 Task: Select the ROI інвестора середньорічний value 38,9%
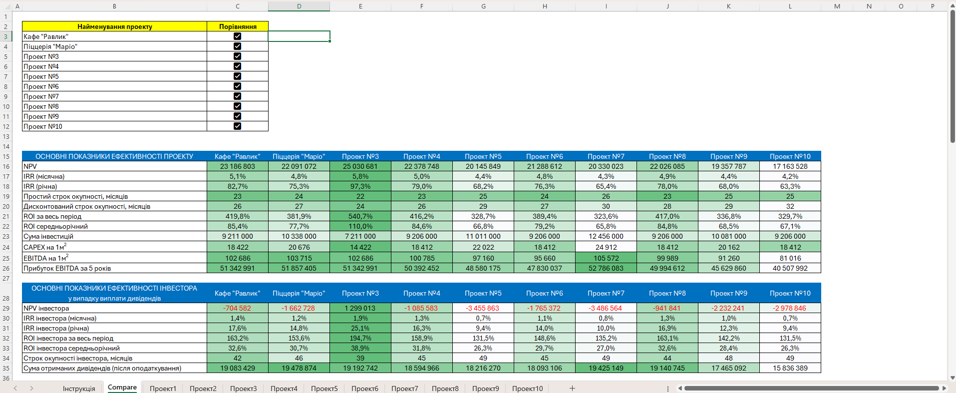point(360,348)
